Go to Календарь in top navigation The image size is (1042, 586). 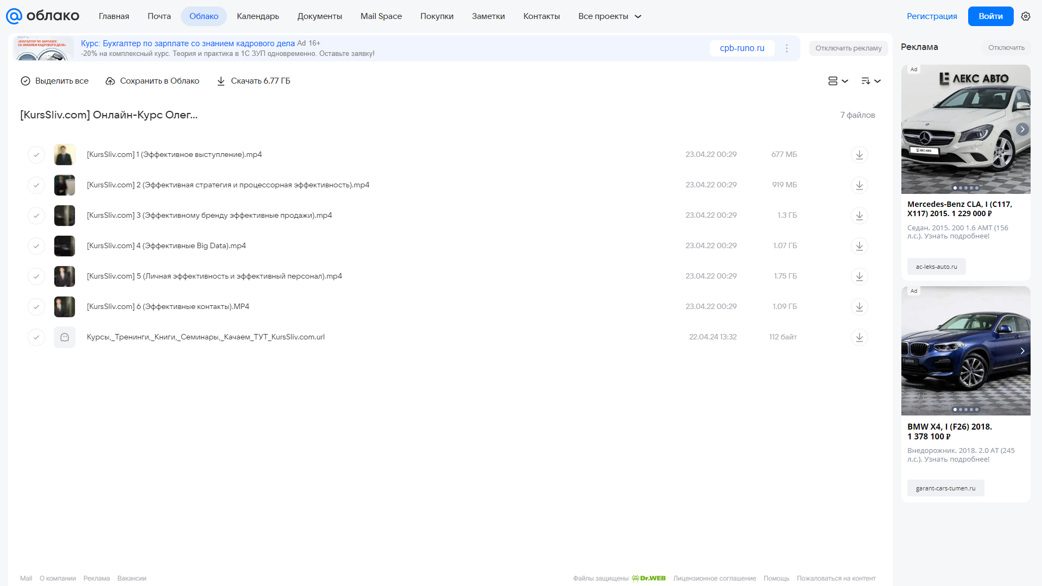258,16
